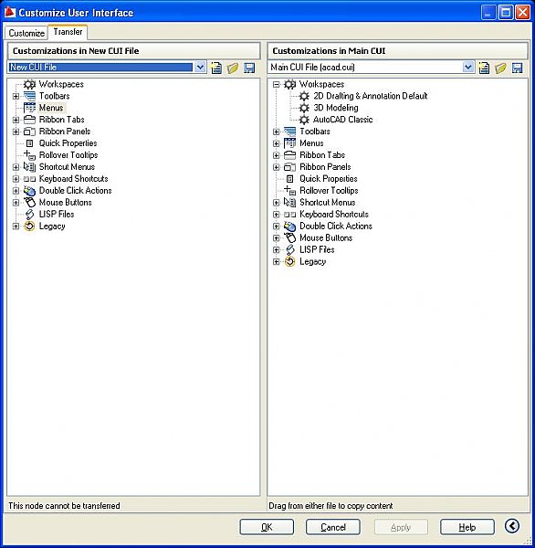Expand Toolbars node in left tree
Screen dimensions: 535x548
click(x=16, y=96)
